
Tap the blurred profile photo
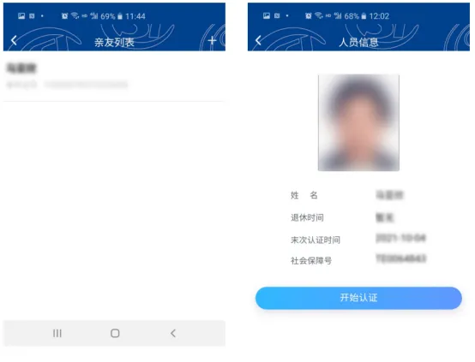coord(358,122)
